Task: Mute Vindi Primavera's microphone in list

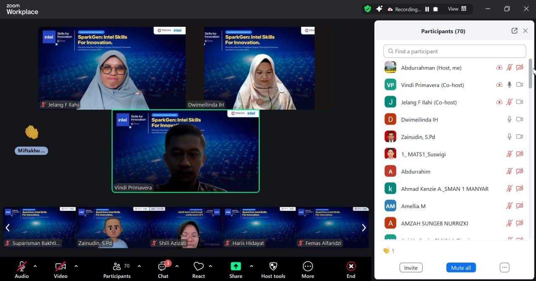Action: [x=509, y=85]
